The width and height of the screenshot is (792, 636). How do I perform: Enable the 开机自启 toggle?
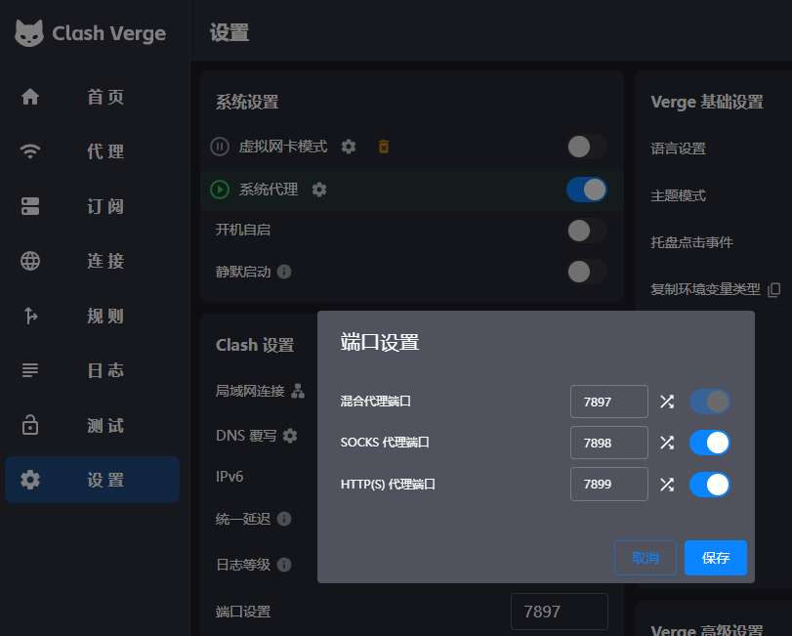click(586, 231)
